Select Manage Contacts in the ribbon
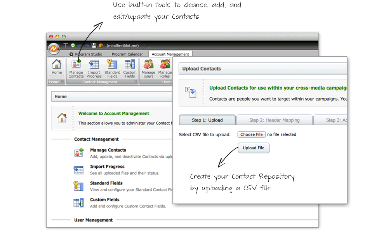 coord(76,69)
